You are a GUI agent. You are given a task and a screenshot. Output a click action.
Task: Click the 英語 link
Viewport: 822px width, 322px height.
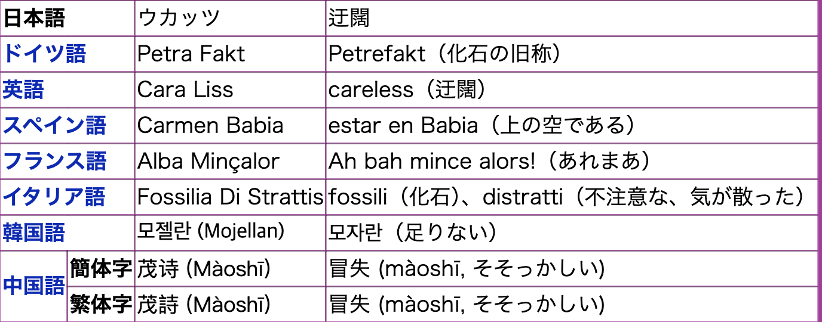coord(24,90)
